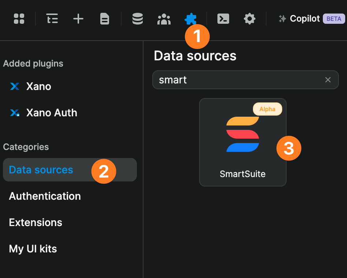Screen dimensions: 347x278
Task: Select the Data sources category
Action: tap(41, 170)
